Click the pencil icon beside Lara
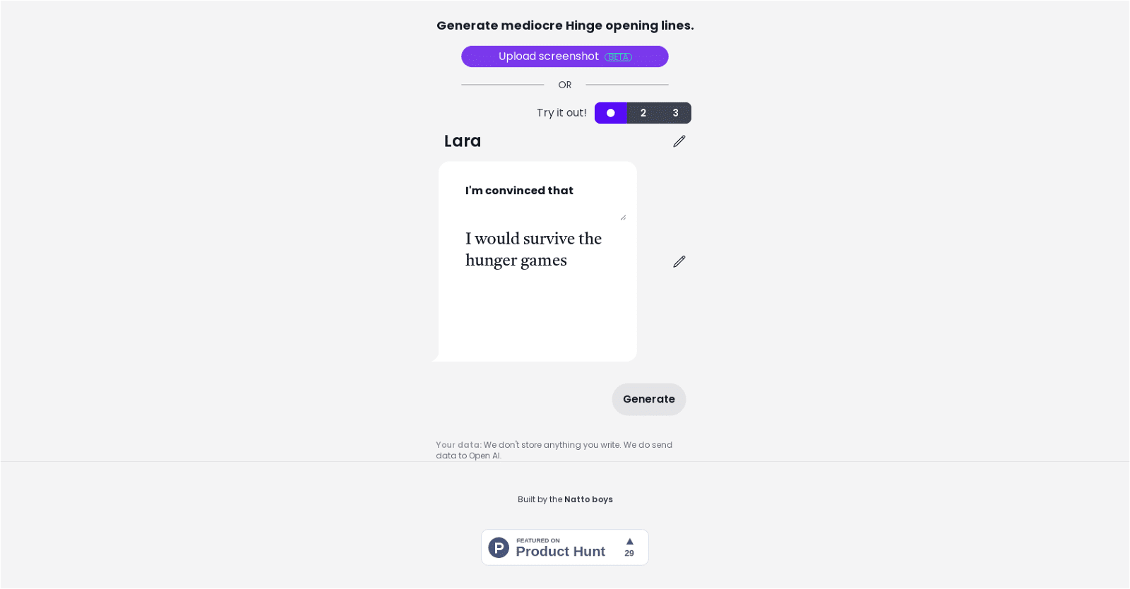This screenshot has width=1130, height=589. 679,141
